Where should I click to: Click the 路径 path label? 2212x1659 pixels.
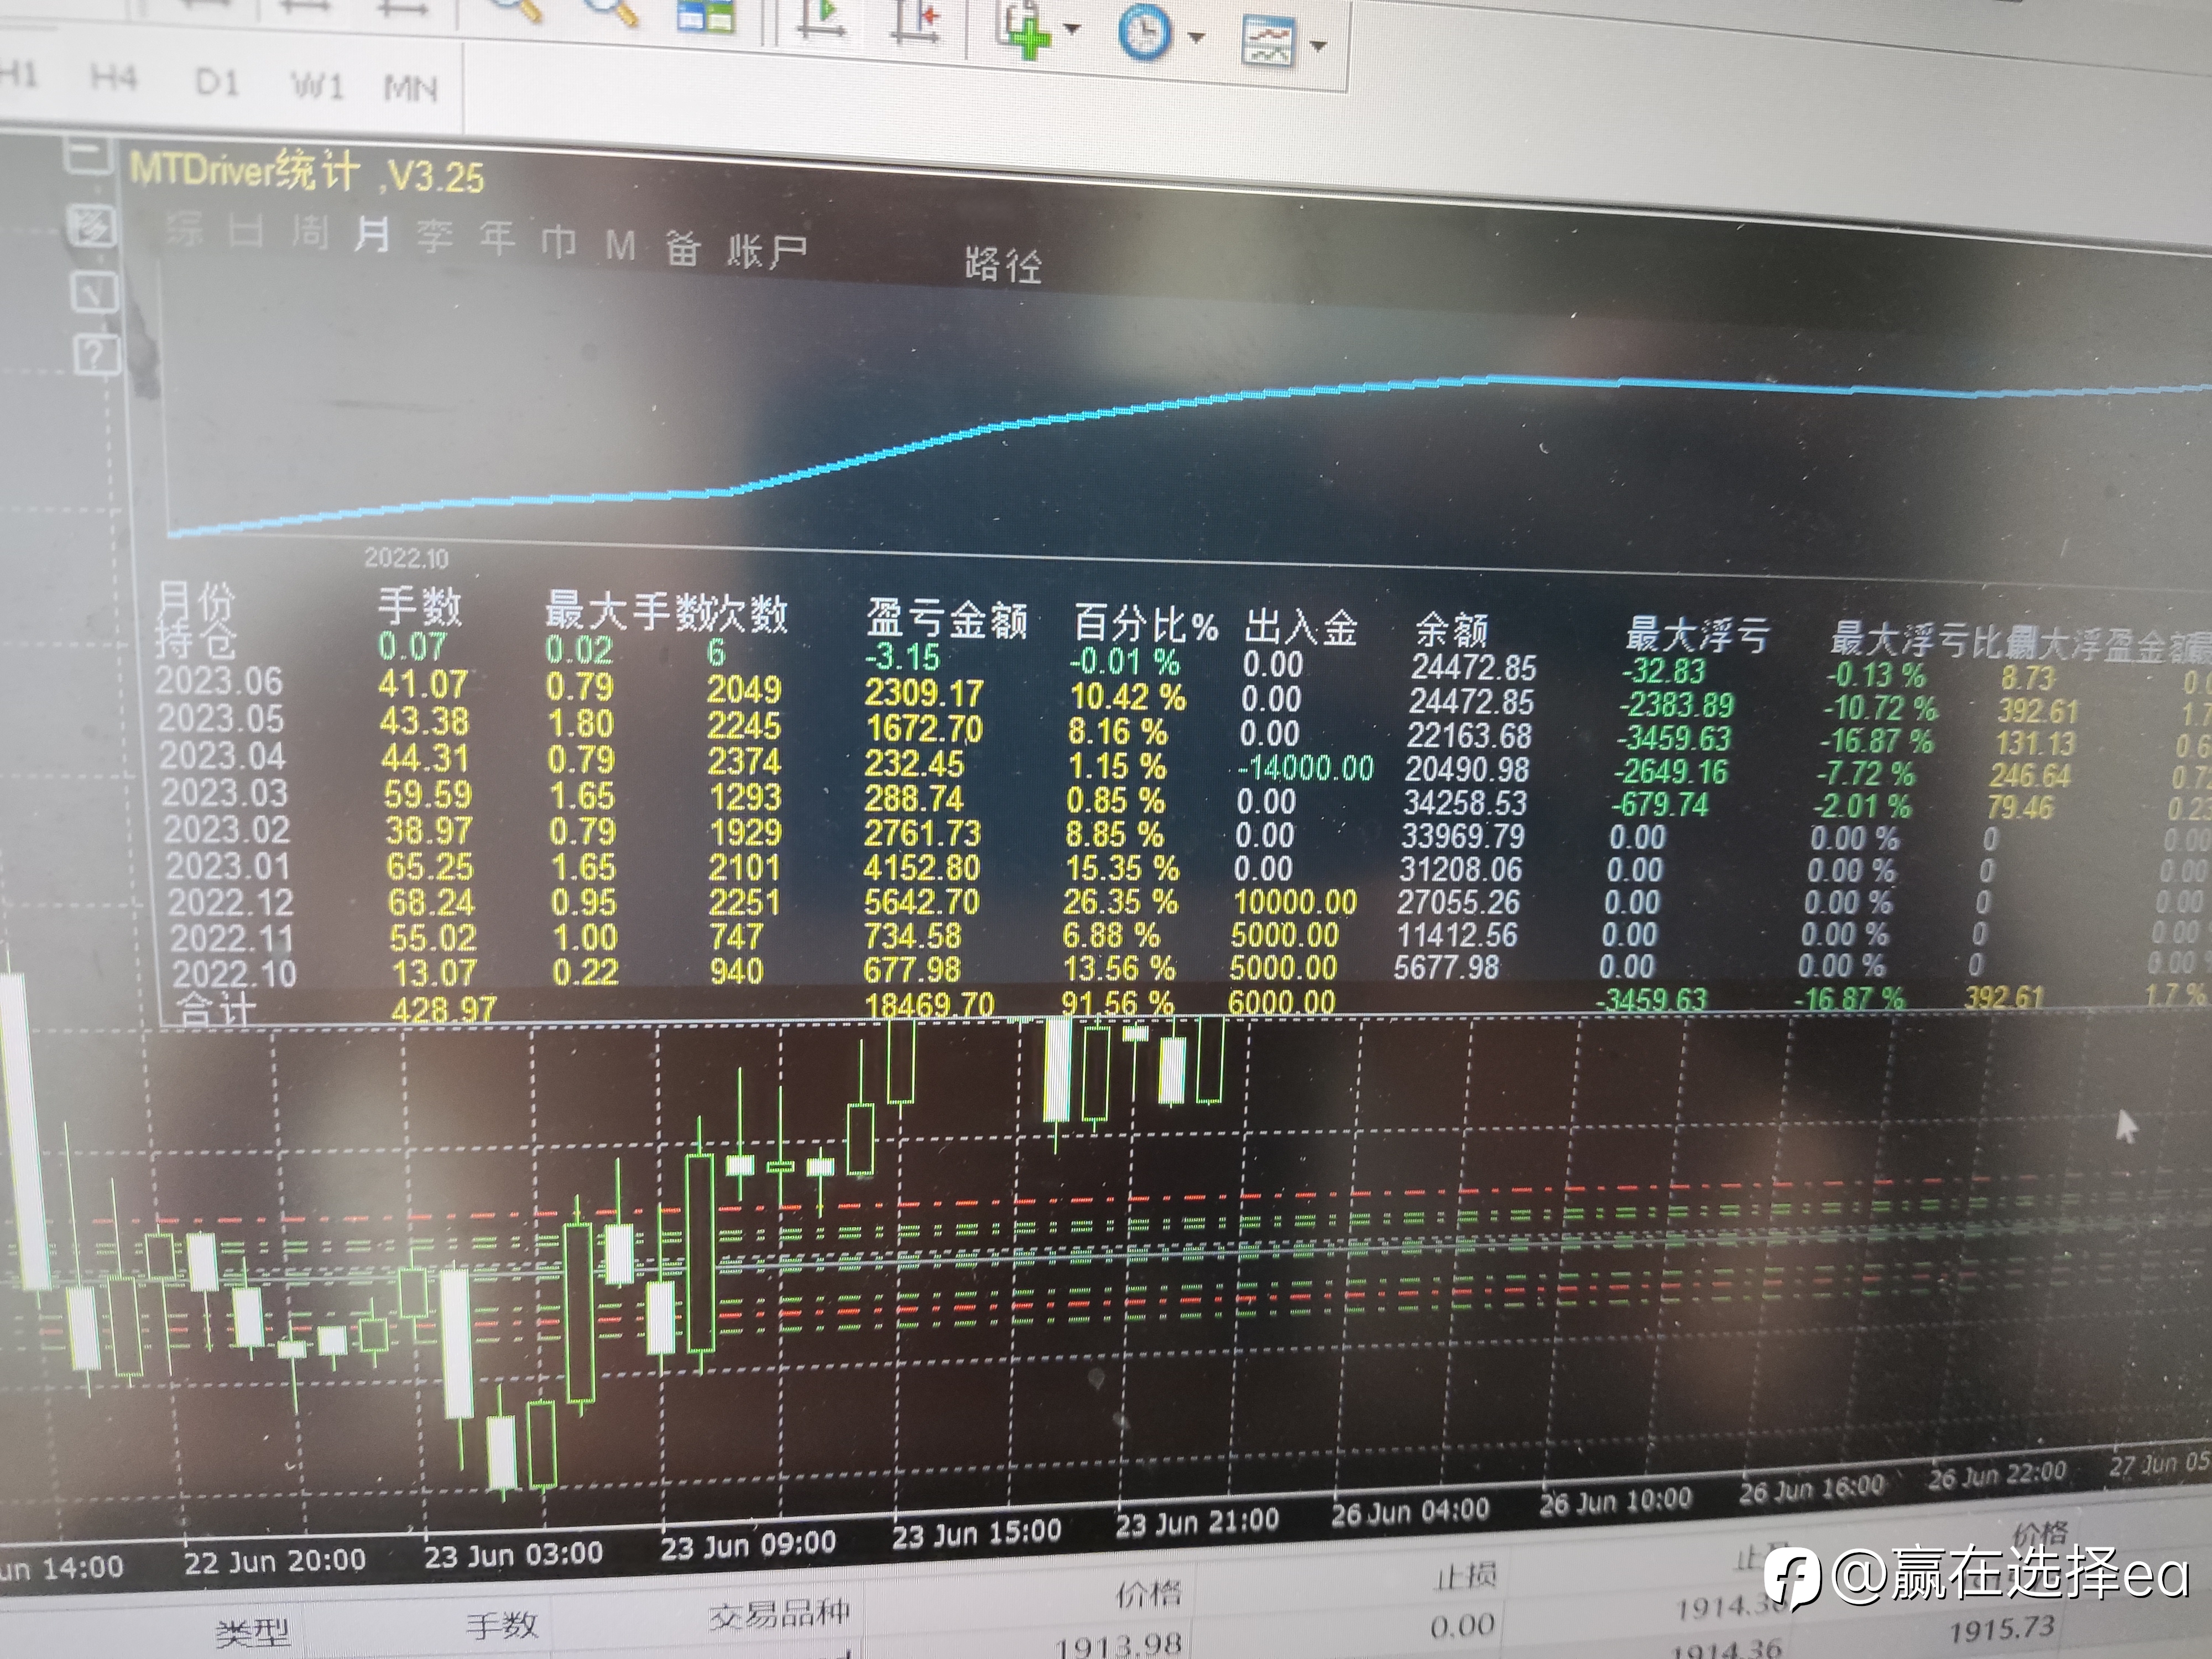point(1003,266)
